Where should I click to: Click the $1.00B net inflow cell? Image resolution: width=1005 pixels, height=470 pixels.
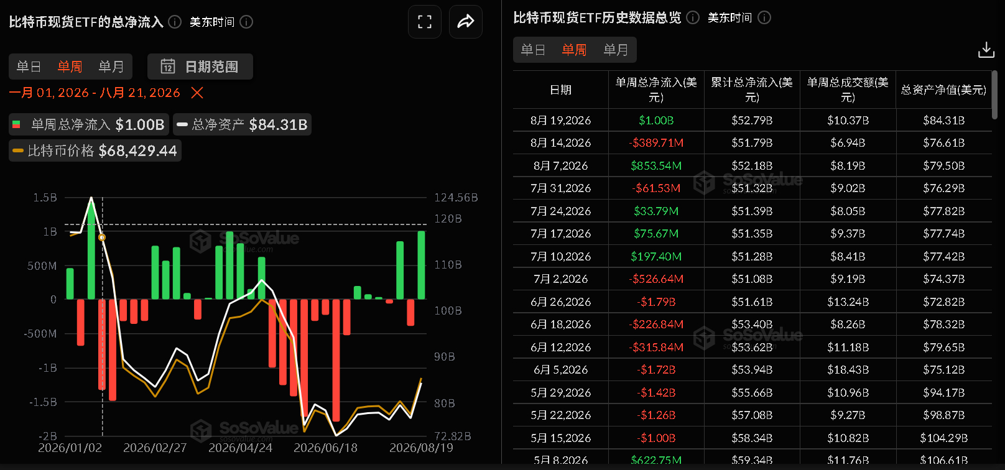(x=656, y=120)
